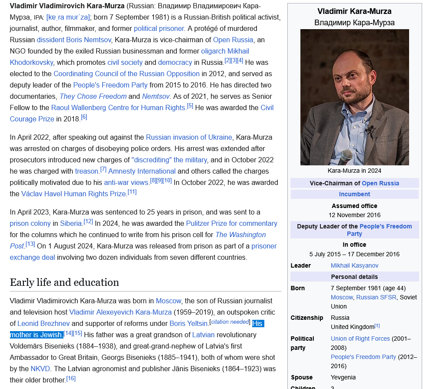The width and height of the screenshot is (423, 389).
Task: Open Russian invasion of Ukraine link
Action: (189, 137)
